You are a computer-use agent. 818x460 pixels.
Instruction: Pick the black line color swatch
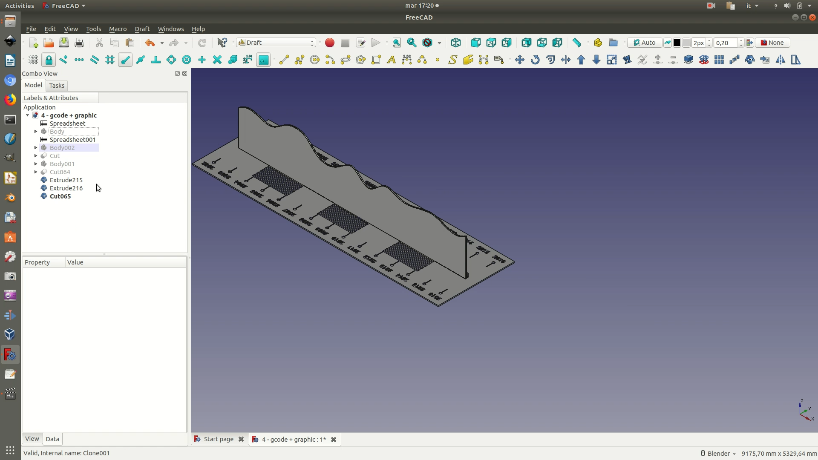pyautogui.click(x=677, y=43)
